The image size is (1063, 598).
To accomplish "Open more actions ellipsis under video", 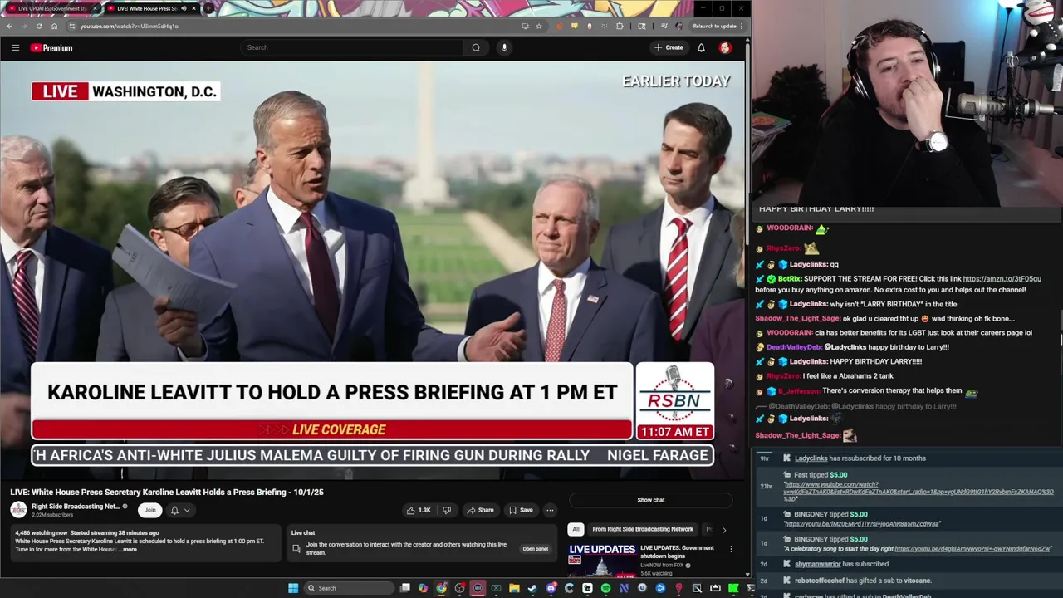I will [x=550, y=510].
